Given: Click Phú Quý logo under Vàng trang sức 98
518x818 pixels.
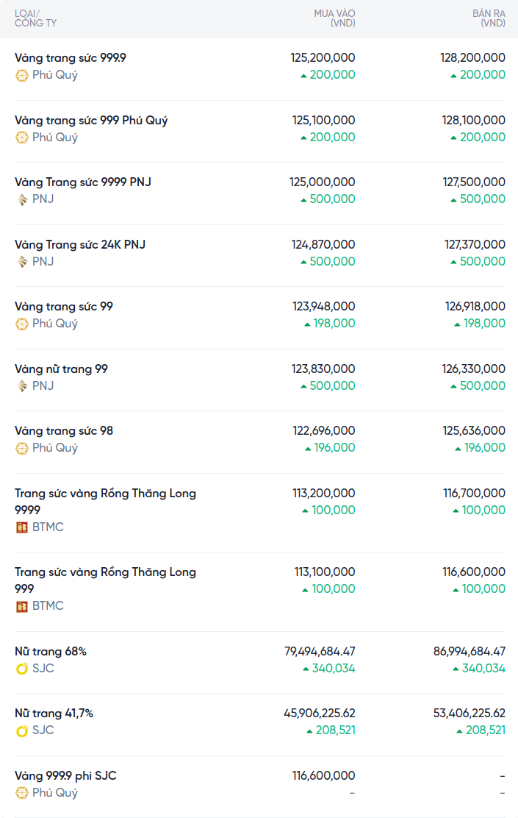Looking at the screenshot, I should click(22, 448).
